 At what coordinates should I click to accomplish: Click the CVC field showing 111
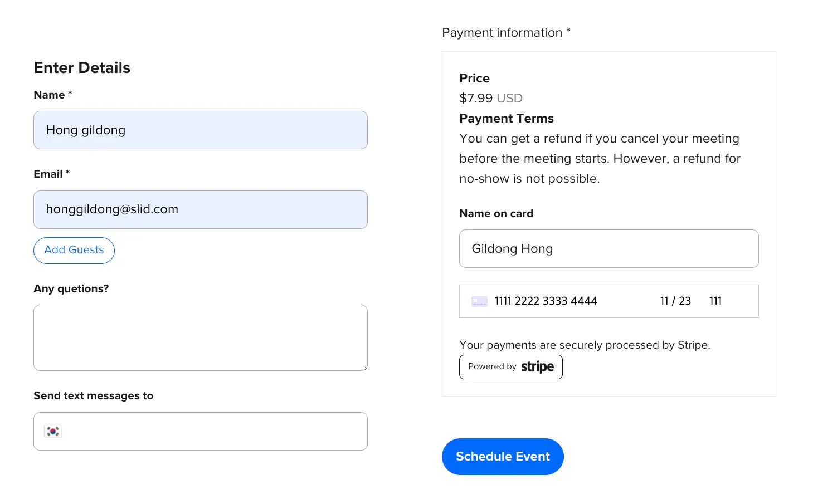(x=715, y=301)
